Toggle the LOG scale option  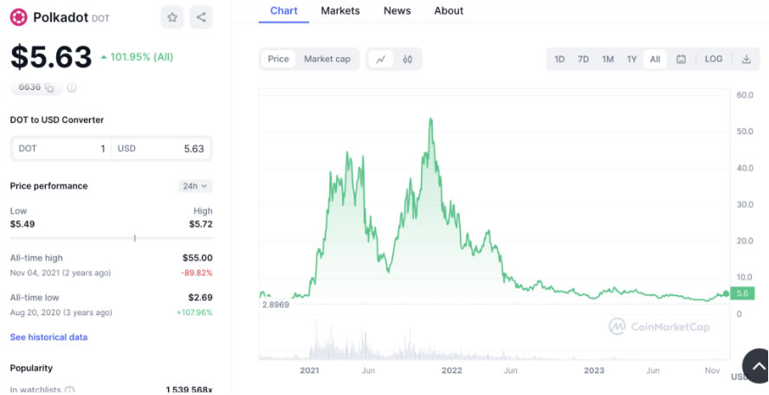coord(713,60)
